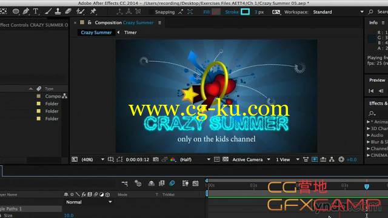Click the Brainstorm icon in timeline
This screenshot has height=218, width=388.
[186, 183]
